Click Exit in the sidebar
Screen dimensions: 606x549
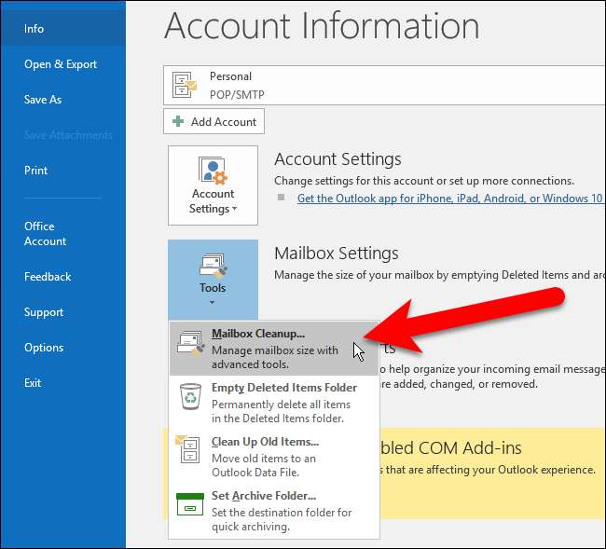34,383
